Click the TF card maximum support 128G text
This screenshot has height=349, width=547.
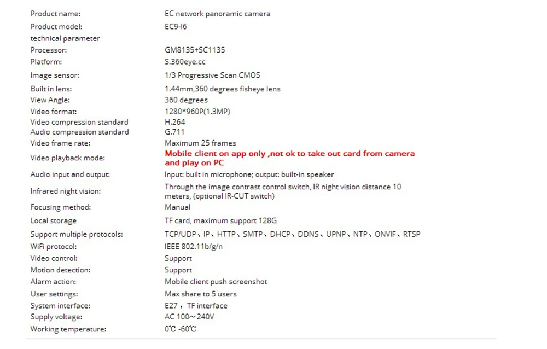coord(220,220)
